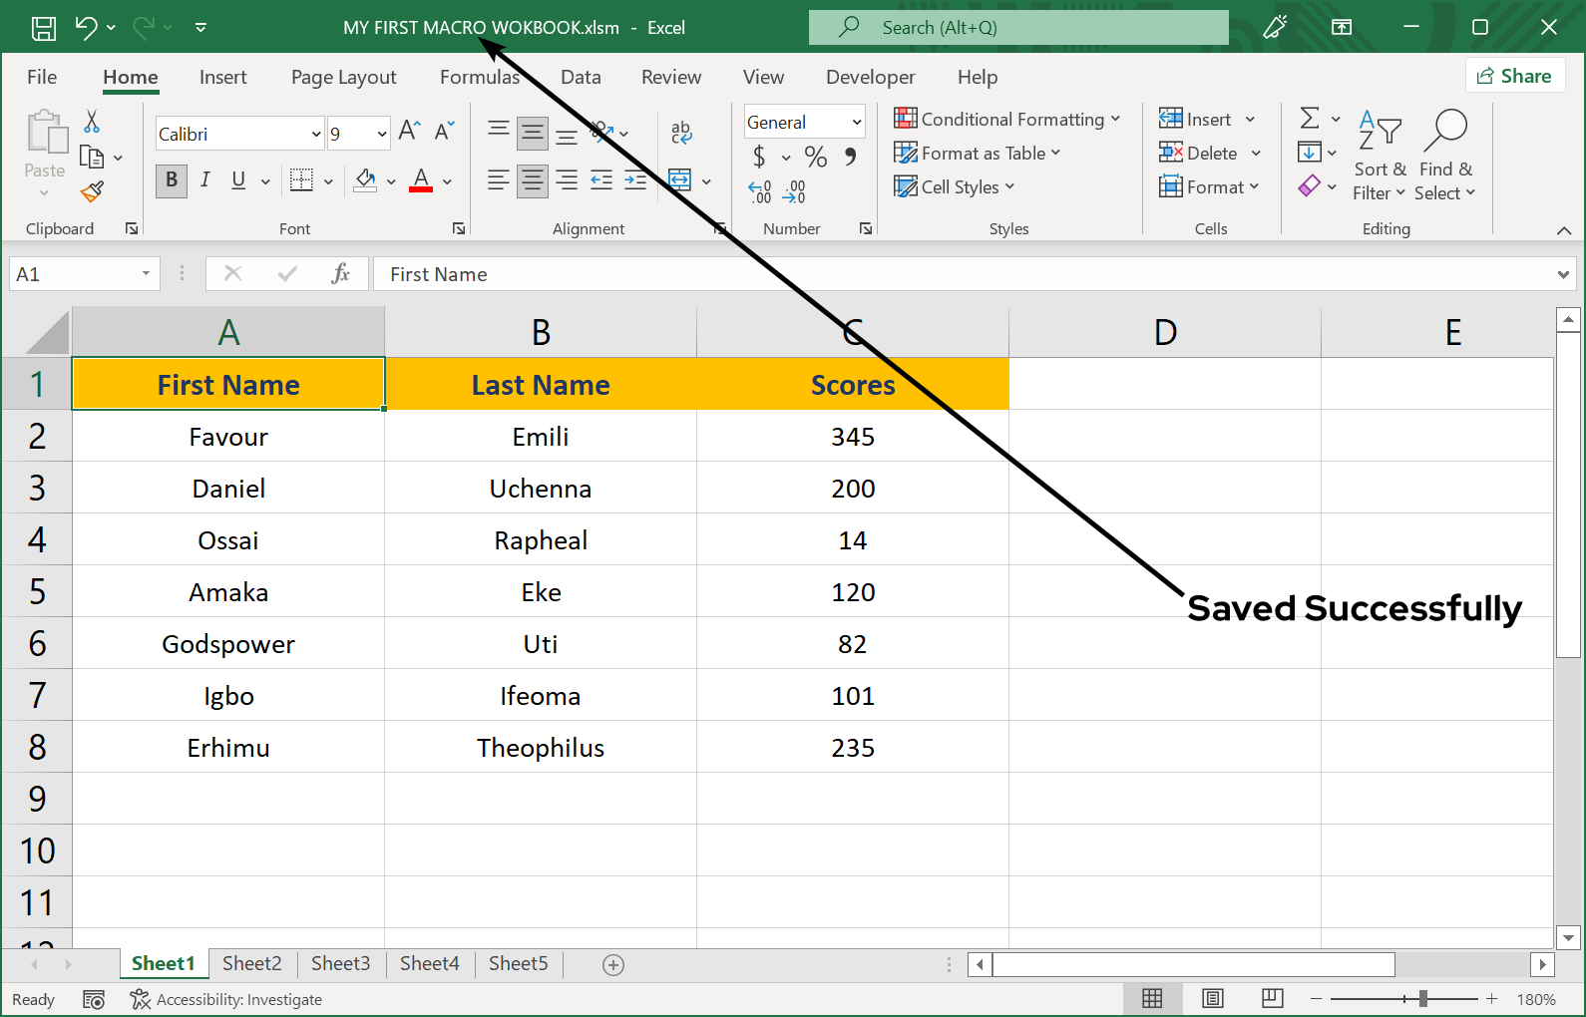The height and width of the screenshot is (1017, 1586).
Task: Click the Percent Style icon
Action: (x=816, y=157)
